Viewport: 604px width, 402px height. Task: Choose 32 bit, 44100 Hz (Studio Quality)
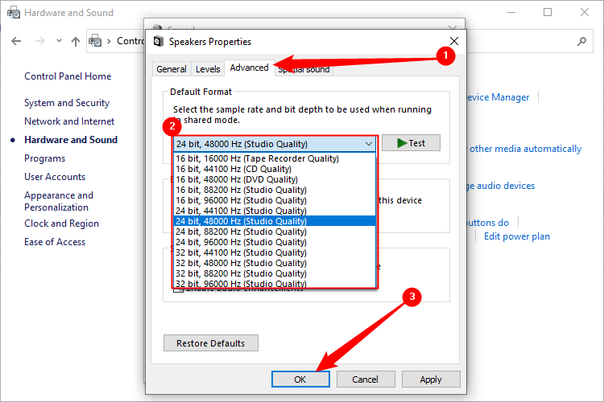pyautogui.click(x=275, y=252)
